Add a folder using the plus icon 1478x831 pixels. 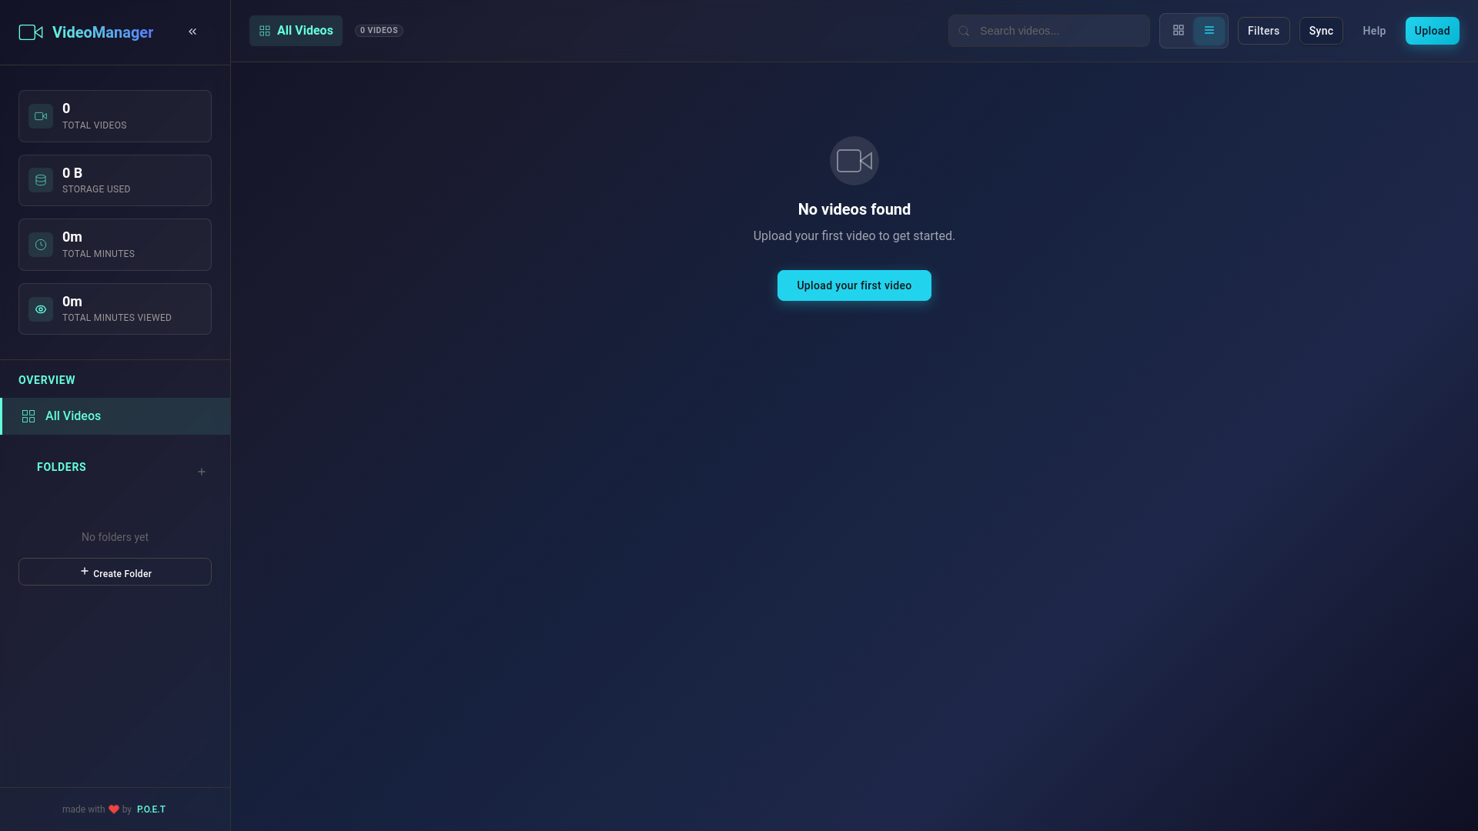202,472
